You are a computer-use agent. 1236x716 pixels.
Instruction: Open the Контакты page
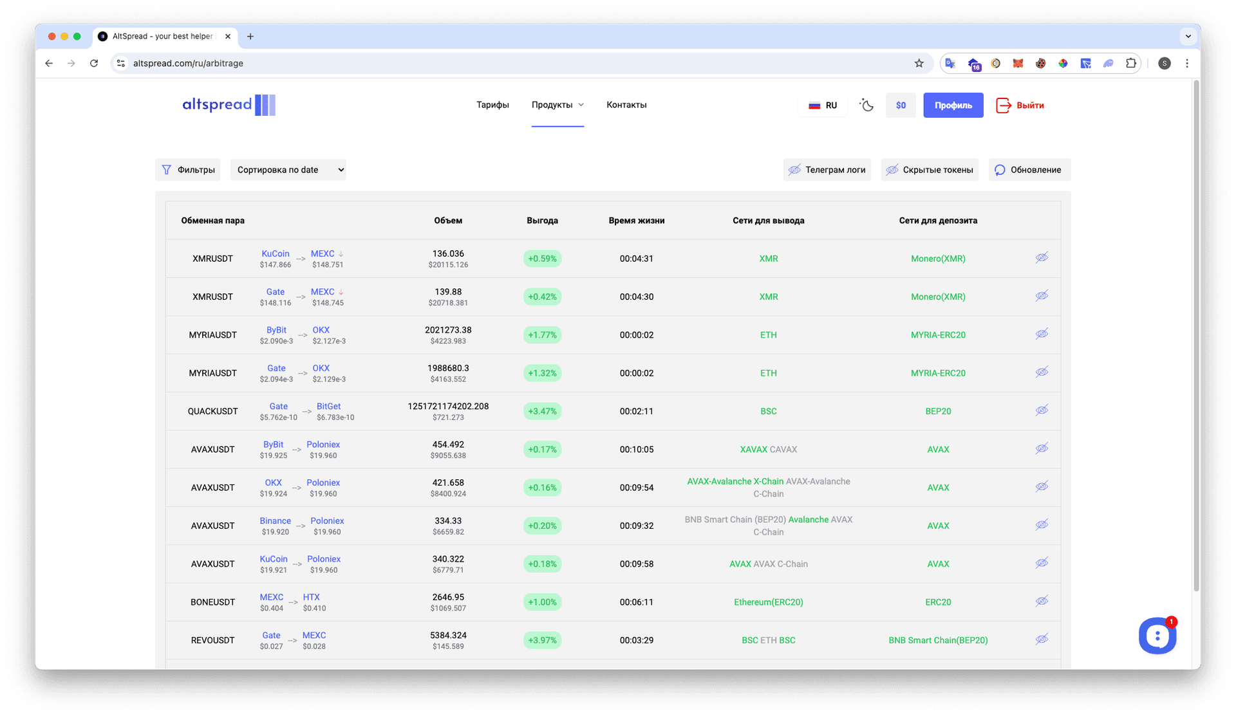tap(626, 105)
